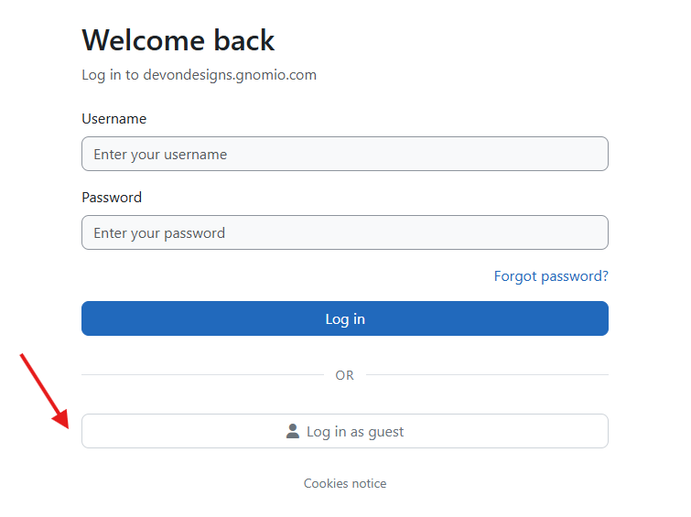Click the Password field label

112,197
